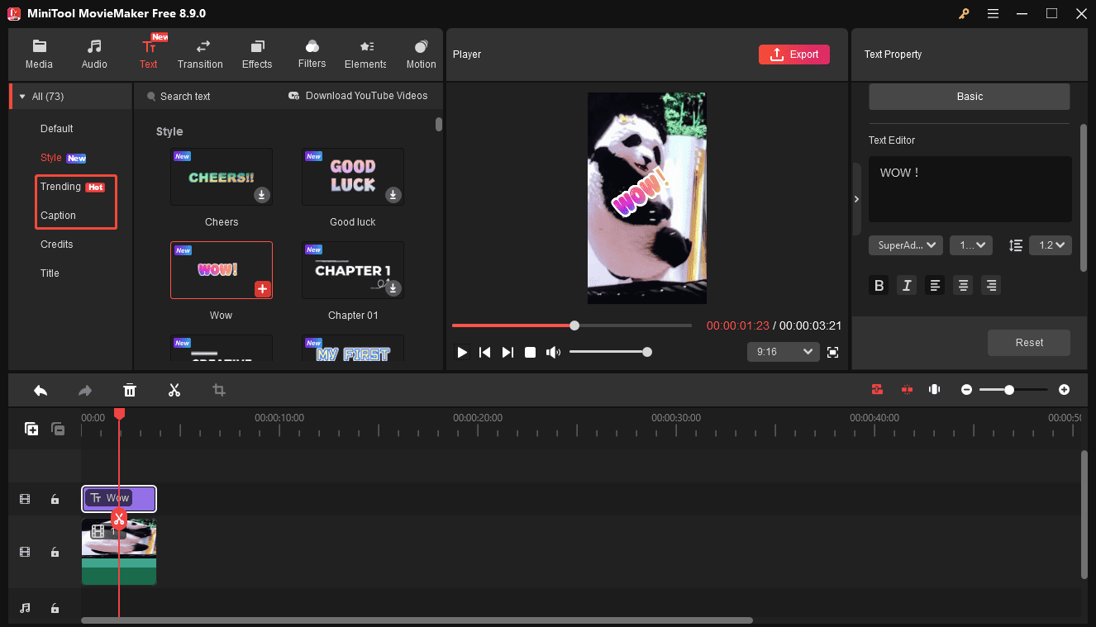1096x627 pixels.
Task: Open the font size dropdown
Action: click(970, 245)
